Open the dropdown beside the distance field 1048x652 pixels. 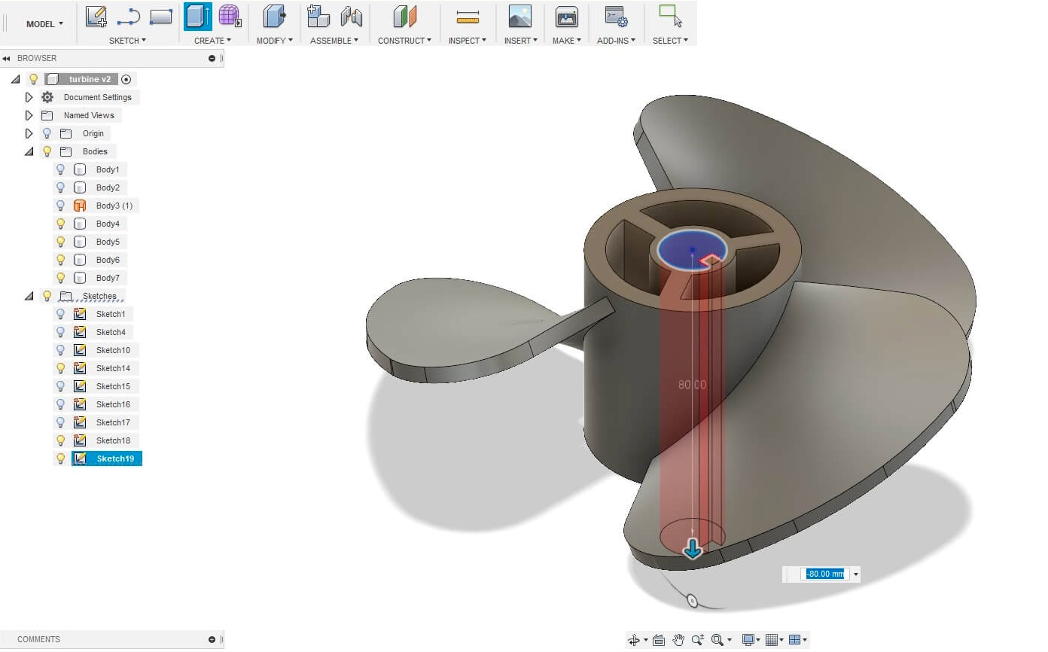(x=856, y=574)
